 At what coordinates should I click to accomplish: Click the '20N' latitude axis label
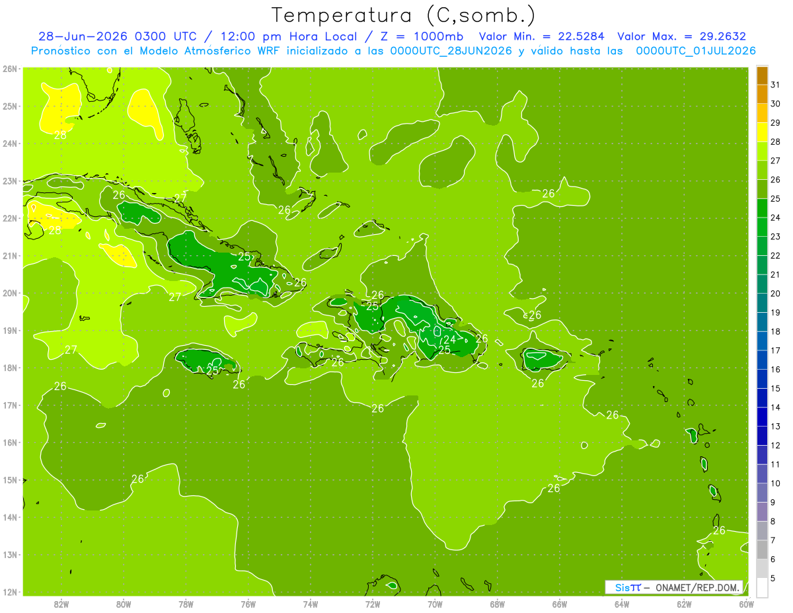pos(10,293)
